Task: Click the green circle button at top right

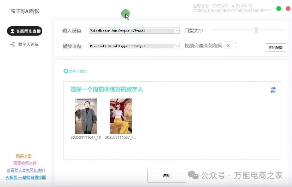Action: [278, 9]
